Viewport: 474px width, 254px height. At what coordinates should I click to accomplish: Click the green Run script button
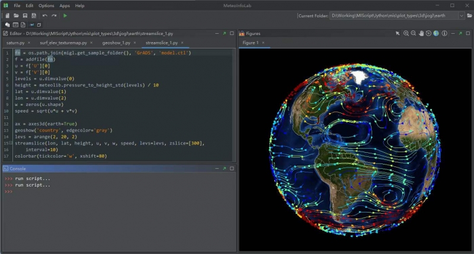pyautogui.click(x=65, y=15)
